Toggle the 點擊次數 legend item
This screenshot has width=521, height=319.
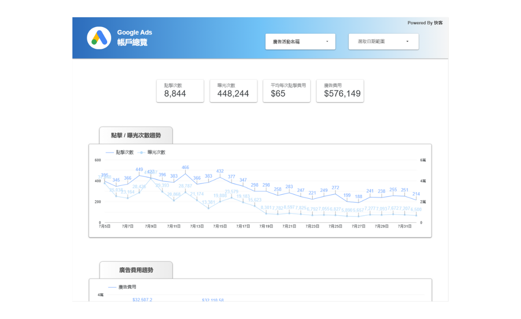(120, 152)
